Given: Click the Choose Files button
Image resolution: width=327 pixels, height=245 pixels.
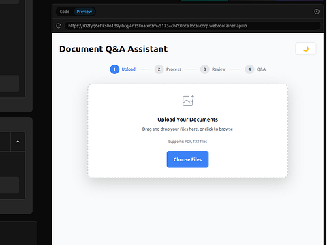Looking at the screenshot, I should (187, 159).
